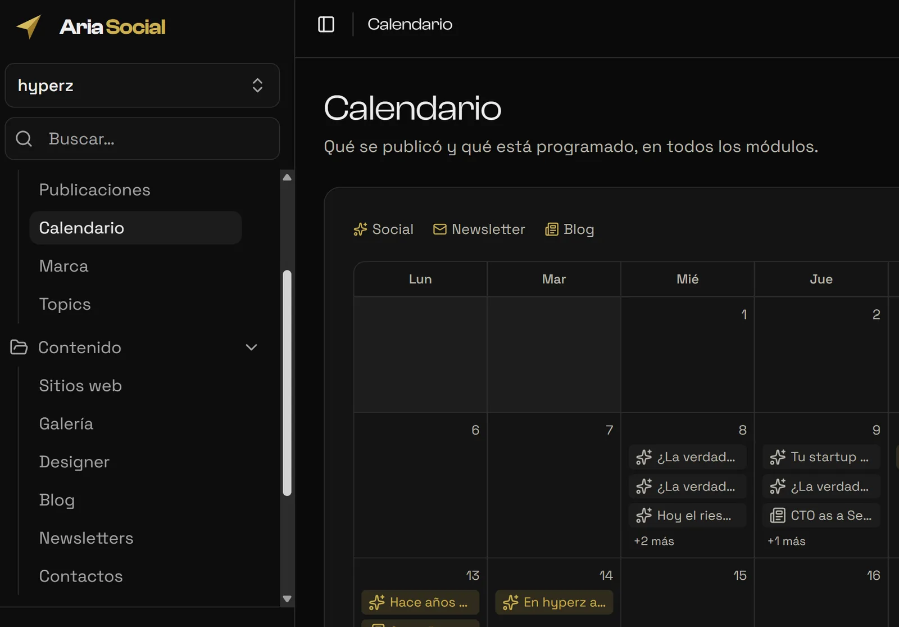Click blog icon of CTO as a Se... event

pos(778,515)
